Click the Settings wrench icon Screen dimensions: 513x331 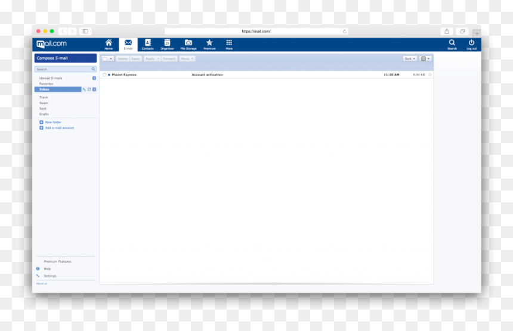pos(38,276)
